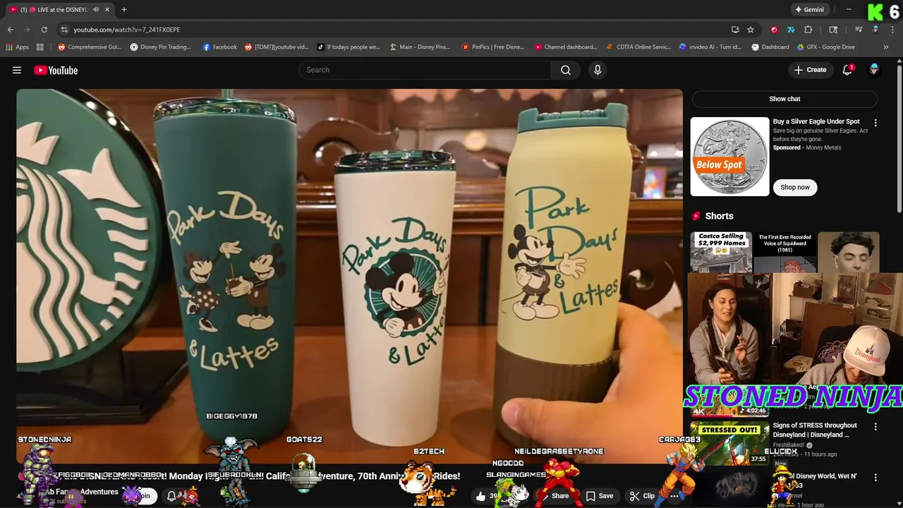This screenshot has width=903, height=508.
Task: Click the Gemini button in title bar
Action: click(809, 10)
